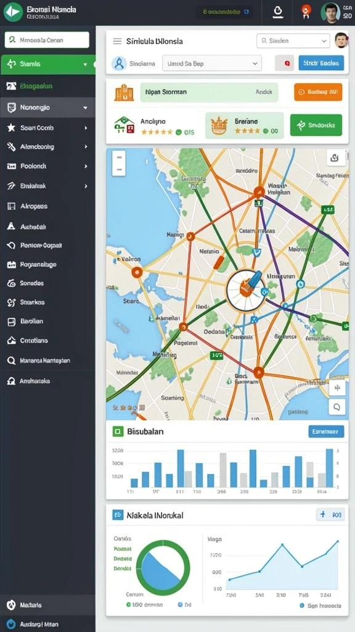Toggle the Sgn Inooocia line chart legend
355x632 pixels.
320,605
